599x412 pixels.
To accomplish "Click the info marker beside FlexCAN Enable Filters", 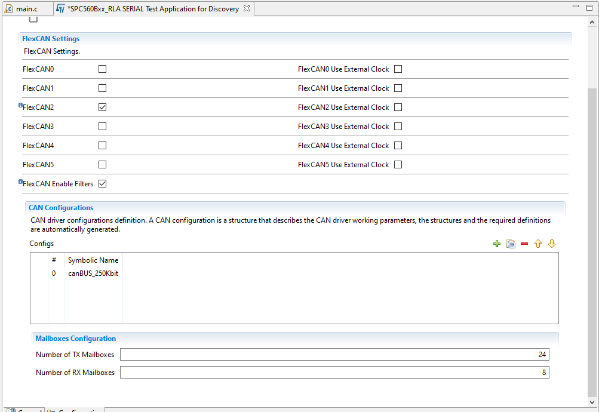I will click(20, 182).
